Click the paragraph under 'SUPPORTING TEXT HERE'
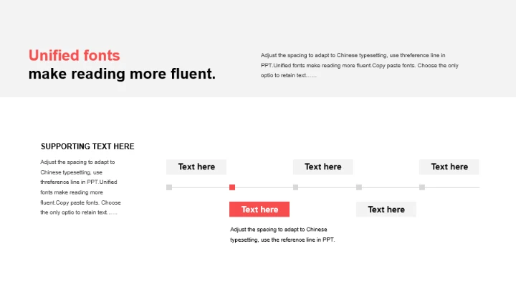This screenshot has width=516, height=289. pos(80,187)
